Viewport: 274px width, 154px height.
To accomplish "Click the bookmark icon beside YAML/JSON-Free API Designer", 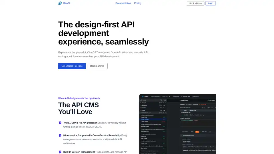I will coord(60,123).
